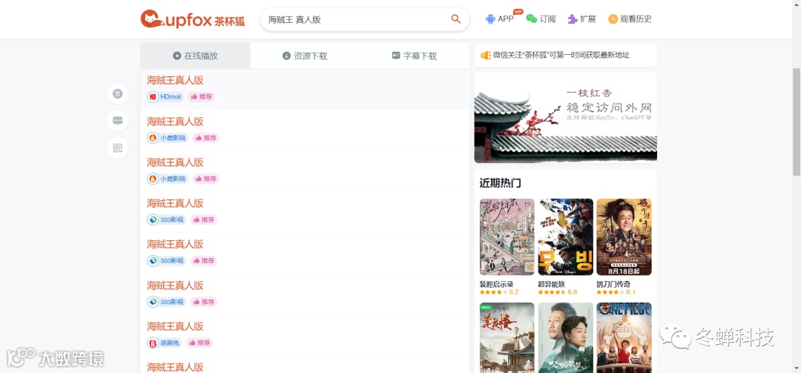This screenshot has width=801, height=373.
Task: Click the search magnifier icon
Action: tap(455, 19)
